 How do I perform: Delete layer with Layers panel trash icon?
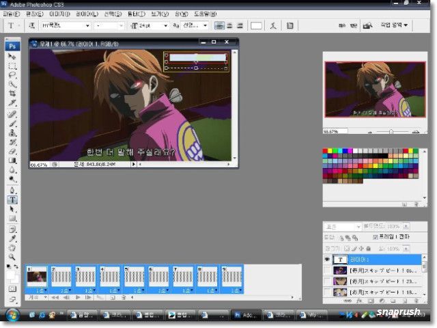417,301
